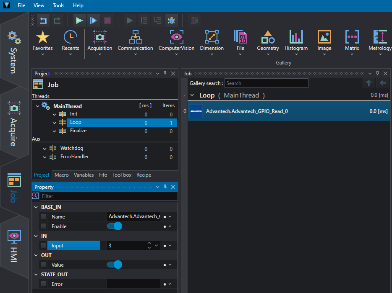392x293 pixels.
Task: Click the green Run play button
Action: pyautogui.click(x=79, y=20)
